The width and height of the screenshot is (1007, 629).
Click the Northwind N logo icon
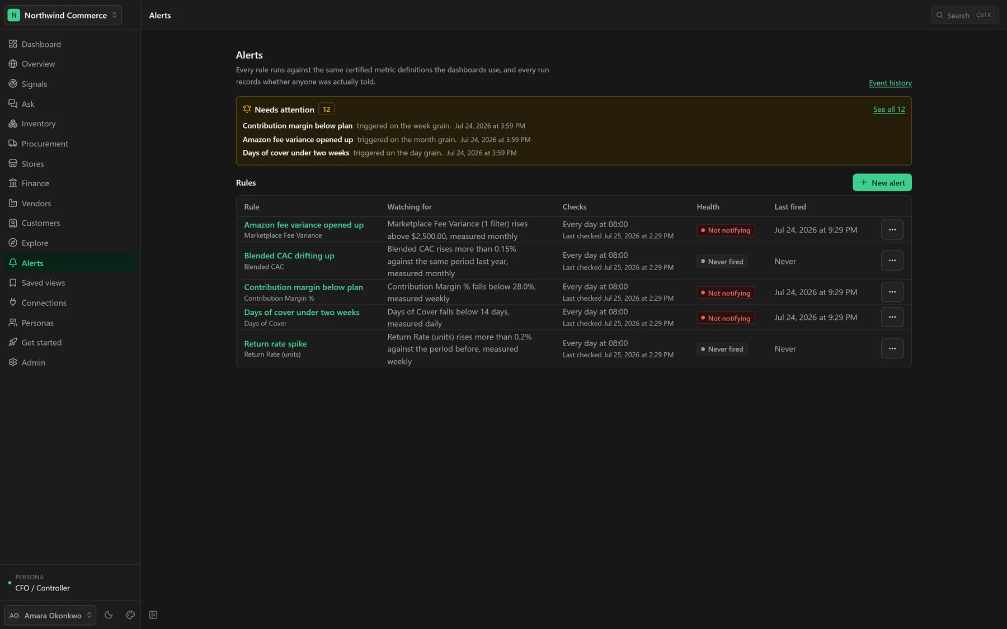pyautogui.click(x=14, y=15)
